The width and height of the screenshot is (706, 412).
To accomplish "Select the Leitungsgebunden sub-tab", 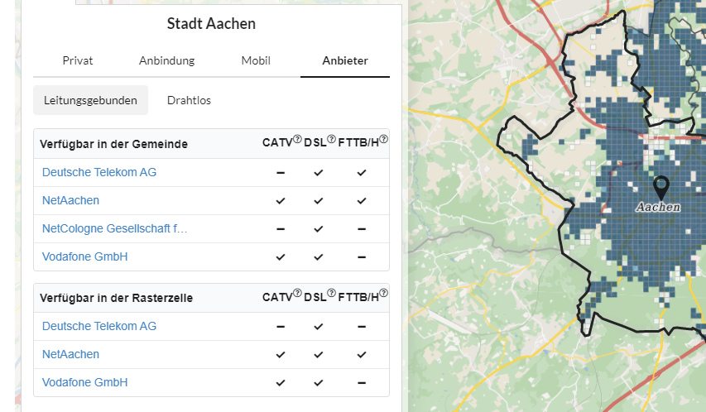I will click(90, 100).
